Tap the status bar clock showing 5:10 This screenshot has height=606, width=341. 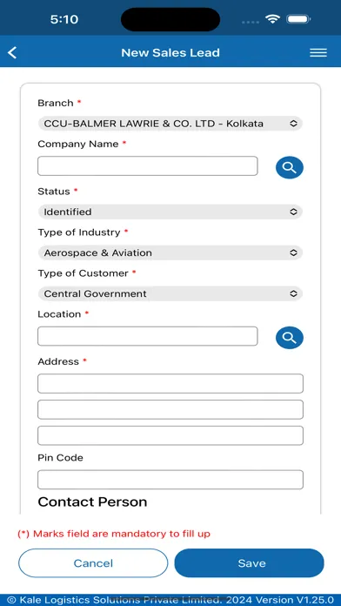pyautogui.click(x=64, y=19)
